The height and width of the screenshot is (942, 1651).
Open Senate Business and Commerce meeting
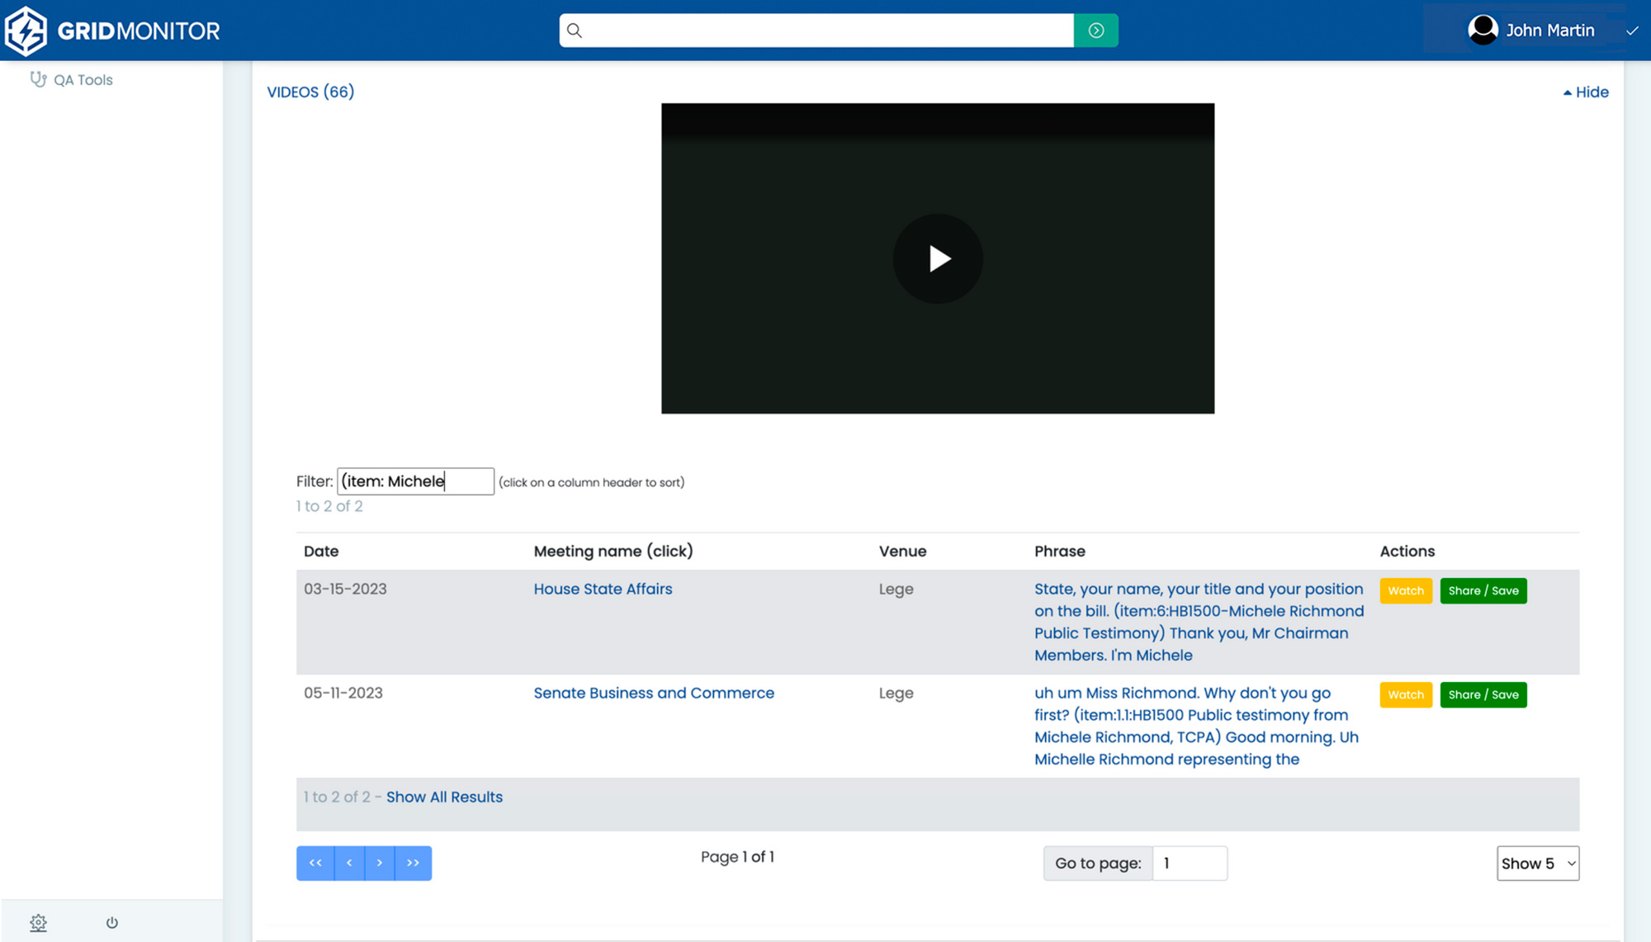coord(654,693)
